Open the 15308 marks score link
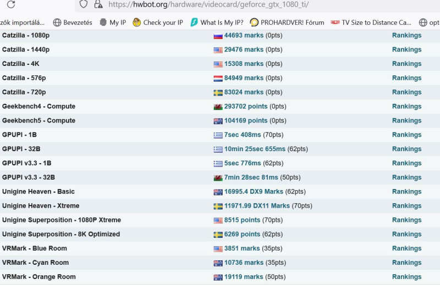Viewport: 440px width, 295px height. pos(244,64)
